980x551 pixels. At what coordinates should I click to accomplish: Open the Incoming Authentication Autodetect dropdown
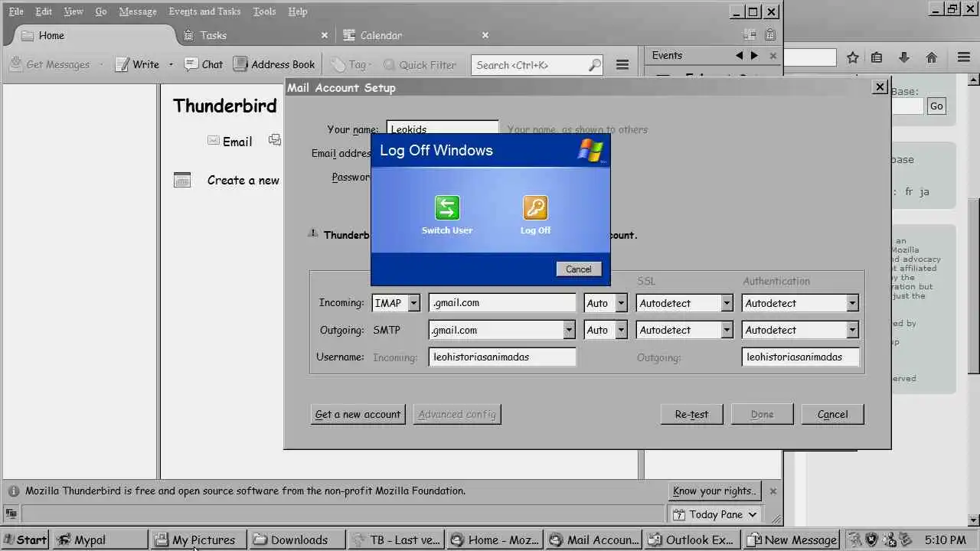click(x=799, y=303)
